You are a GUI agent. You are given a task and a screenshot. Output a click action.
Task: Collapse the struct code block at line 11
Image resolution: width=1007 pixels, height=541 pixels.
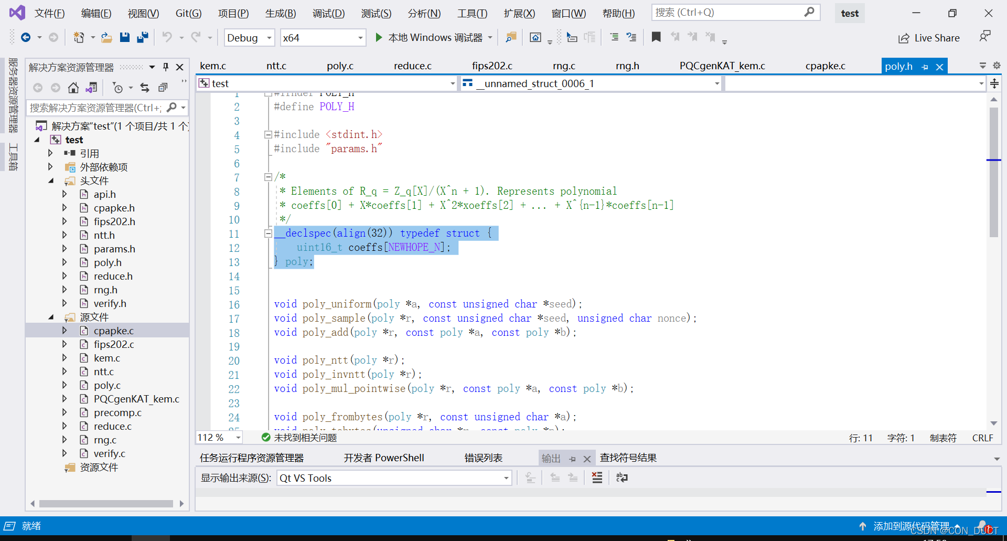[x=268, y=233]
